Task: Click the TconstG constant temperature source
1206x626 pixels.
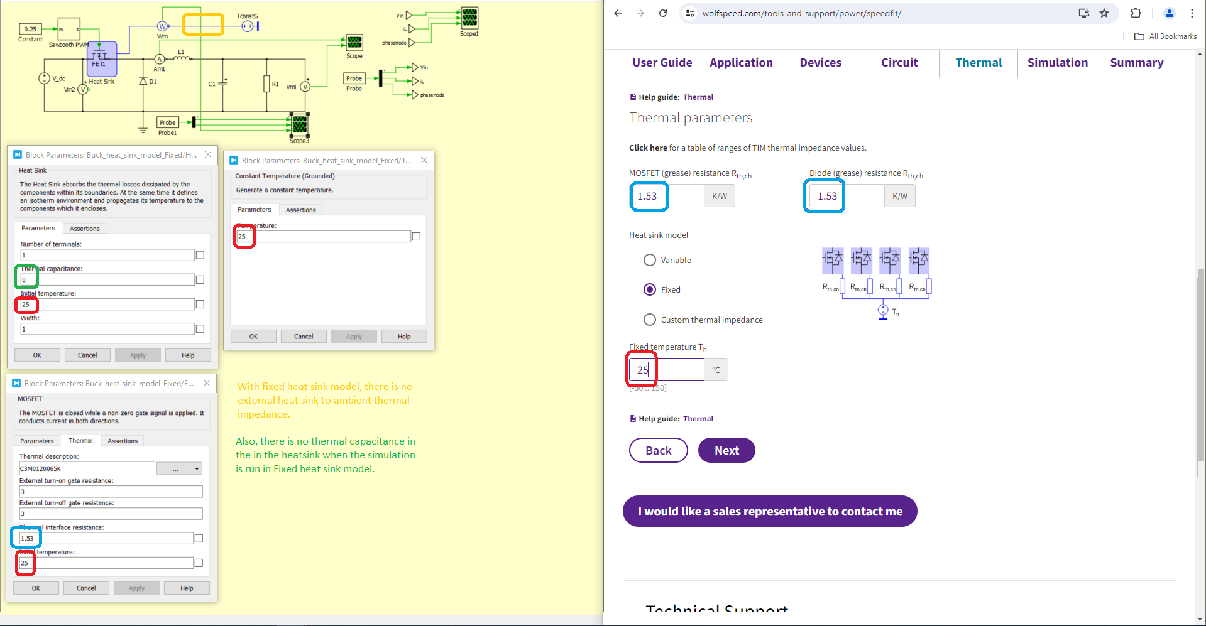Action: tap(248, 26)
